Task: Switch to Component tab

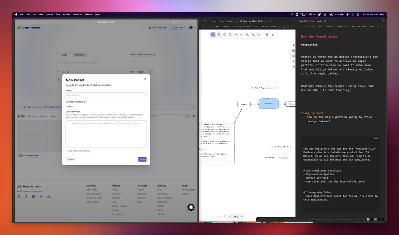Action: tap(80, 55)
